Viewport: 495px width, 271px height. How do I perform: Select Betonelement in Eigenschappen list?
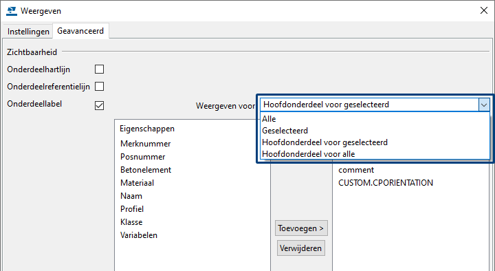tap(146, 170)
